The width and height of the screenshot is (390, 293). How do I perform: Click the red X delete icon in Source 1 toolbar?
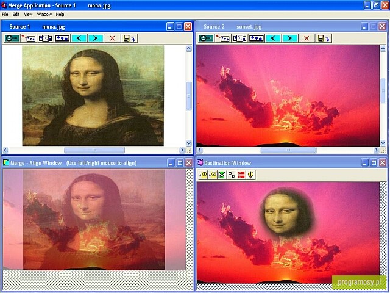coord(112,38)
